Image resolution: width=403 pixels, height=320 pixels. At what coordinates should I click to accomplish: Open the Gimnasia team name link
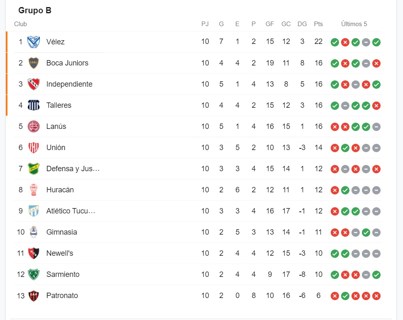pyautogui.click(x=61, y=232)
